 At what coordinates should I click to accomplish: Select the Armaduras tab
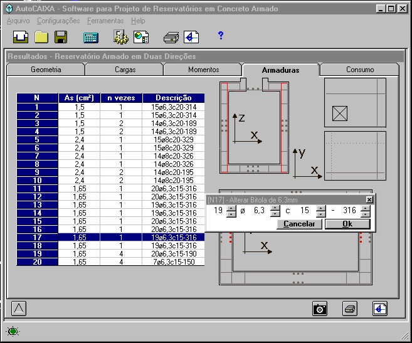(x=280, y=70)
